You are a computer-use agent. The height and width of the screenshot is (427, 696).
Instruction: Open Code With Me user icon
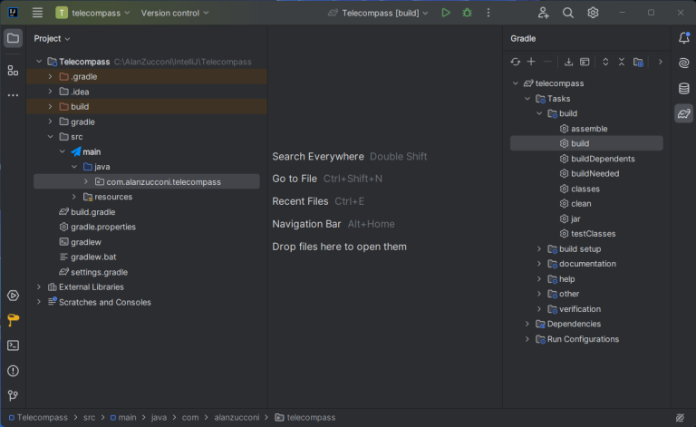click(544, 13)
